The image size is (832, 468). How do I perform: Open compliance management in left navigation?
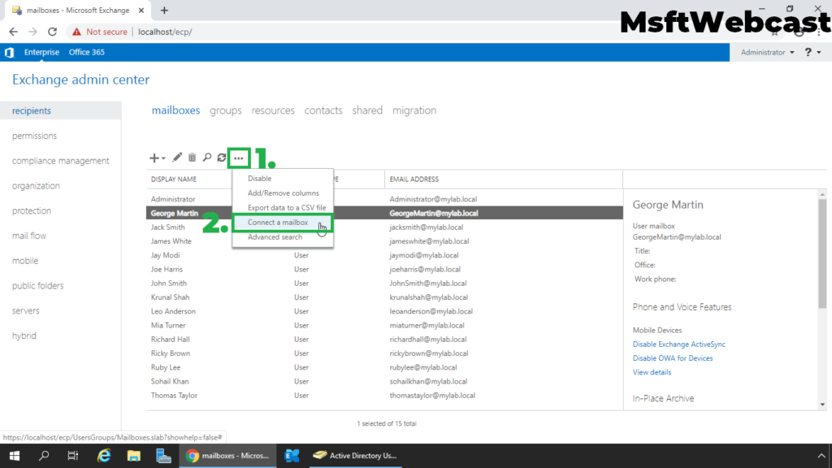(x=60, y=161)
